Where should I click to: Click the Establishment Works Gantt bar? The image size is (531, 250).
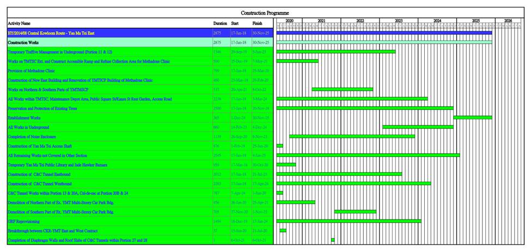[x=472, y=117]
